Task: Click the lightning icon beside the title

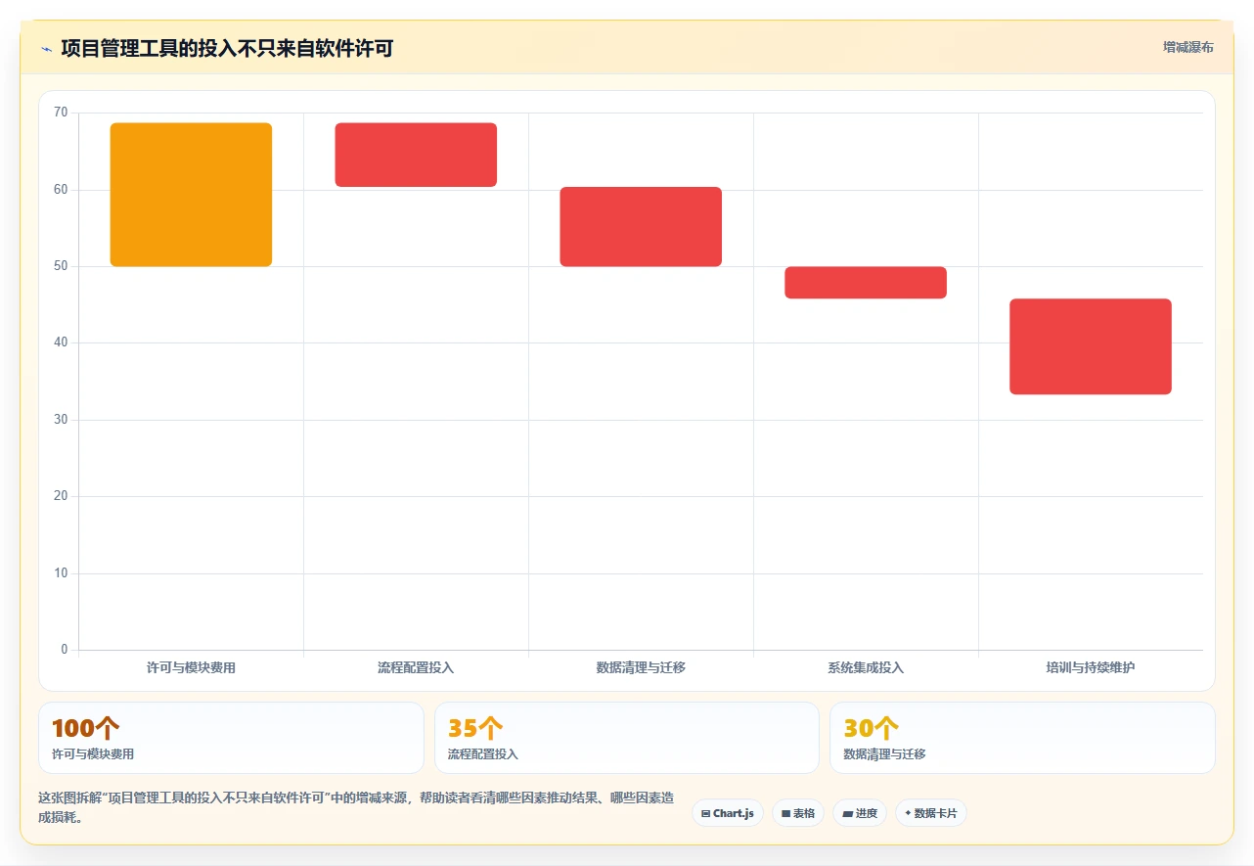Action: click(46, 48)
